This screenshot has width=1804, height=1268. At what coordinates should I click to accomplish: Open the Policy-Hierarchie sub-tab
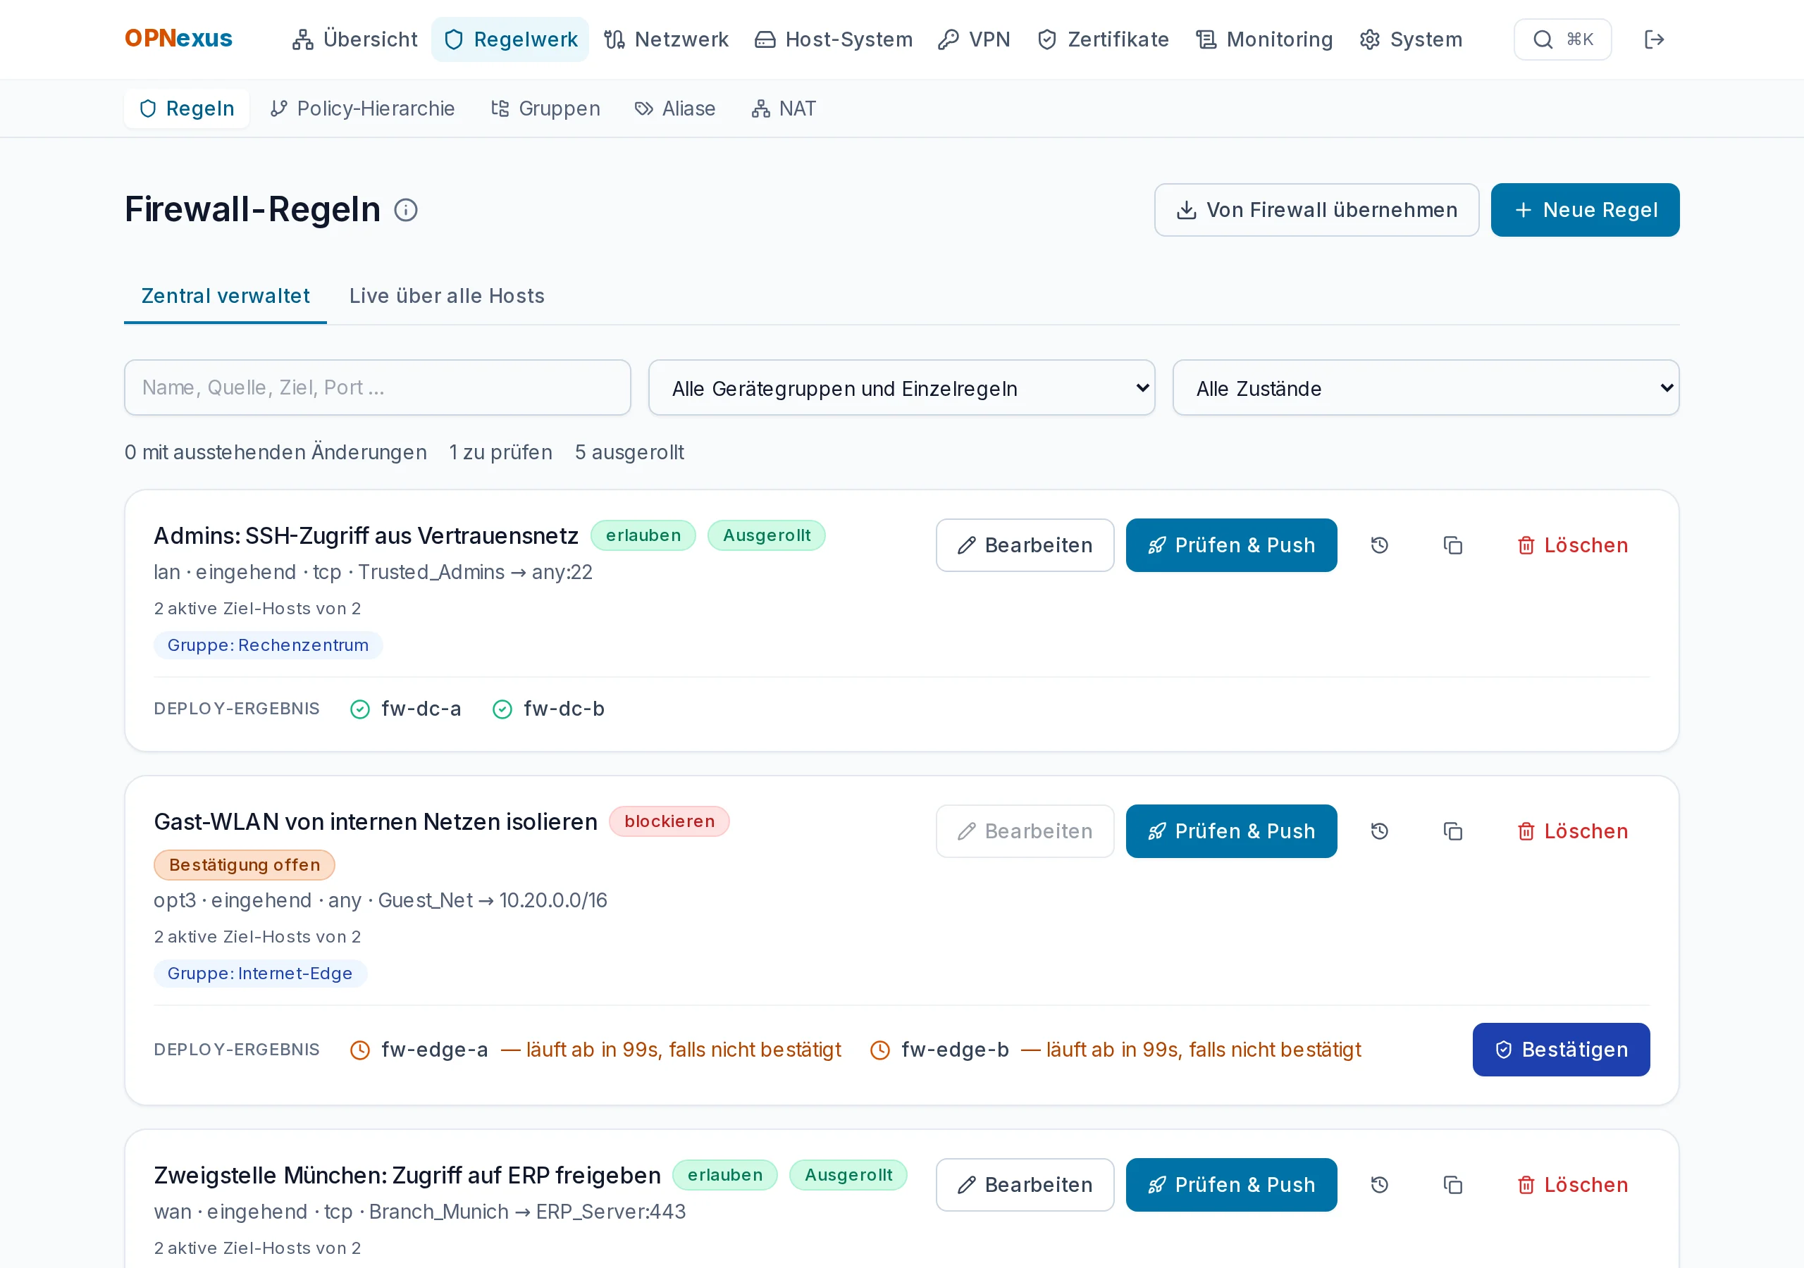click(x=362, y=108)
